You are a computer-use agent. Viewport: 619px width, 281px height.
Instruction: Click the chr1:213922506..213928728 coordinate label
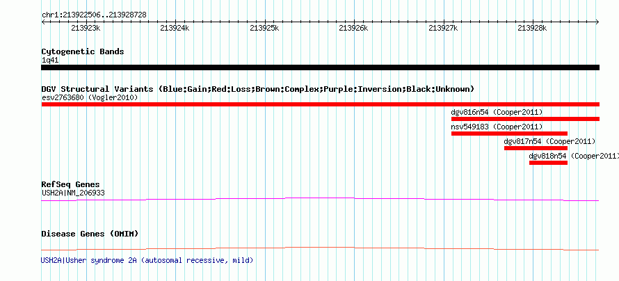[94, 15]
